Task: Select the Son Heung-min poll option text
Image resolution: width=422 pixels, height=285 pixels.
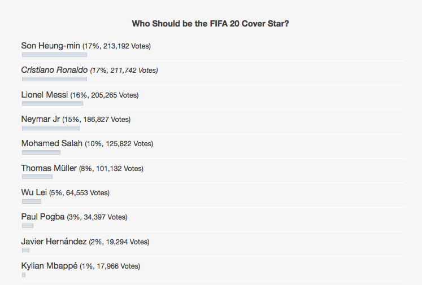Action: 86,46
